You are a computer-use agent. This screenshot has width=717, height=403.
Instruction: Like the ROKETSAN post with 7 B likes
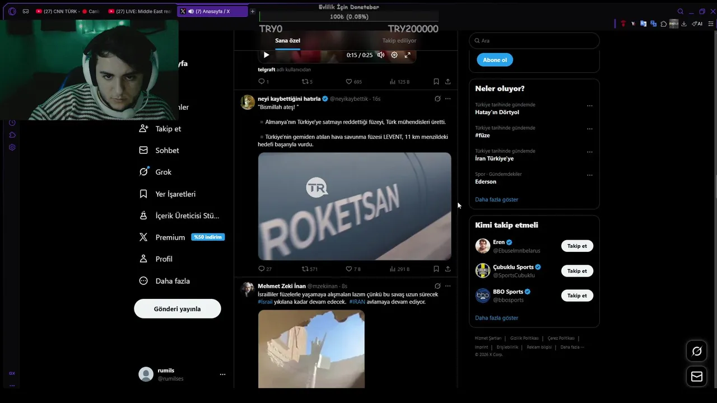pyautogui.click(x=353, y=269)
